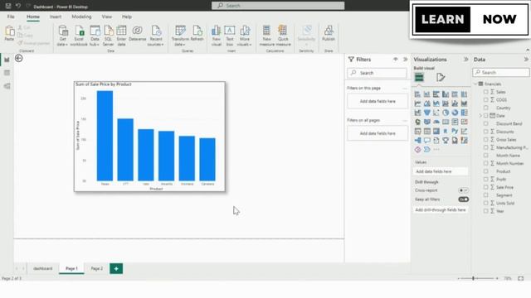Collapse the Visualizations pane
Screen dimensions: 531x298
(x=466, y=60)
